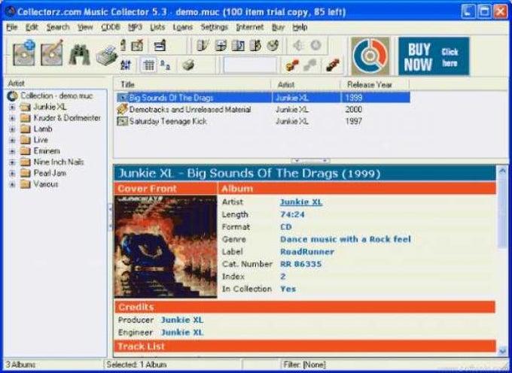This screenshot has height=373, width=512.
Task: Expand the Eminem artist node
Action: pyautogui.click(x=12, y=151)
